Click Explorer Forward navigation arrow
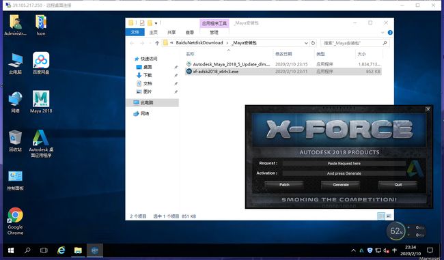This screenshot has width=444, height=260. pos(142,43)
